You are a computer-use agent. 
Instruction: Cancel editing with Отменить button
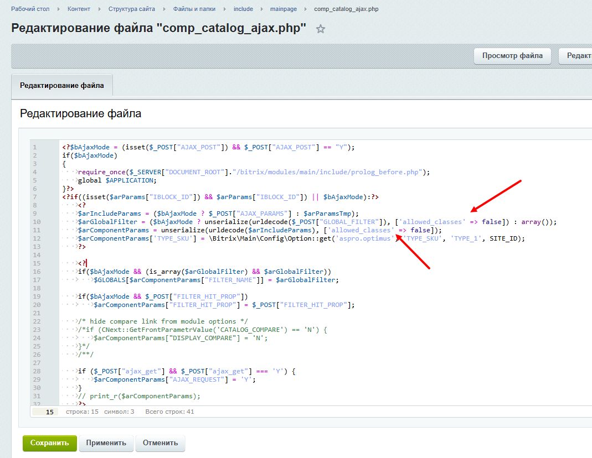tap(161, 443)
